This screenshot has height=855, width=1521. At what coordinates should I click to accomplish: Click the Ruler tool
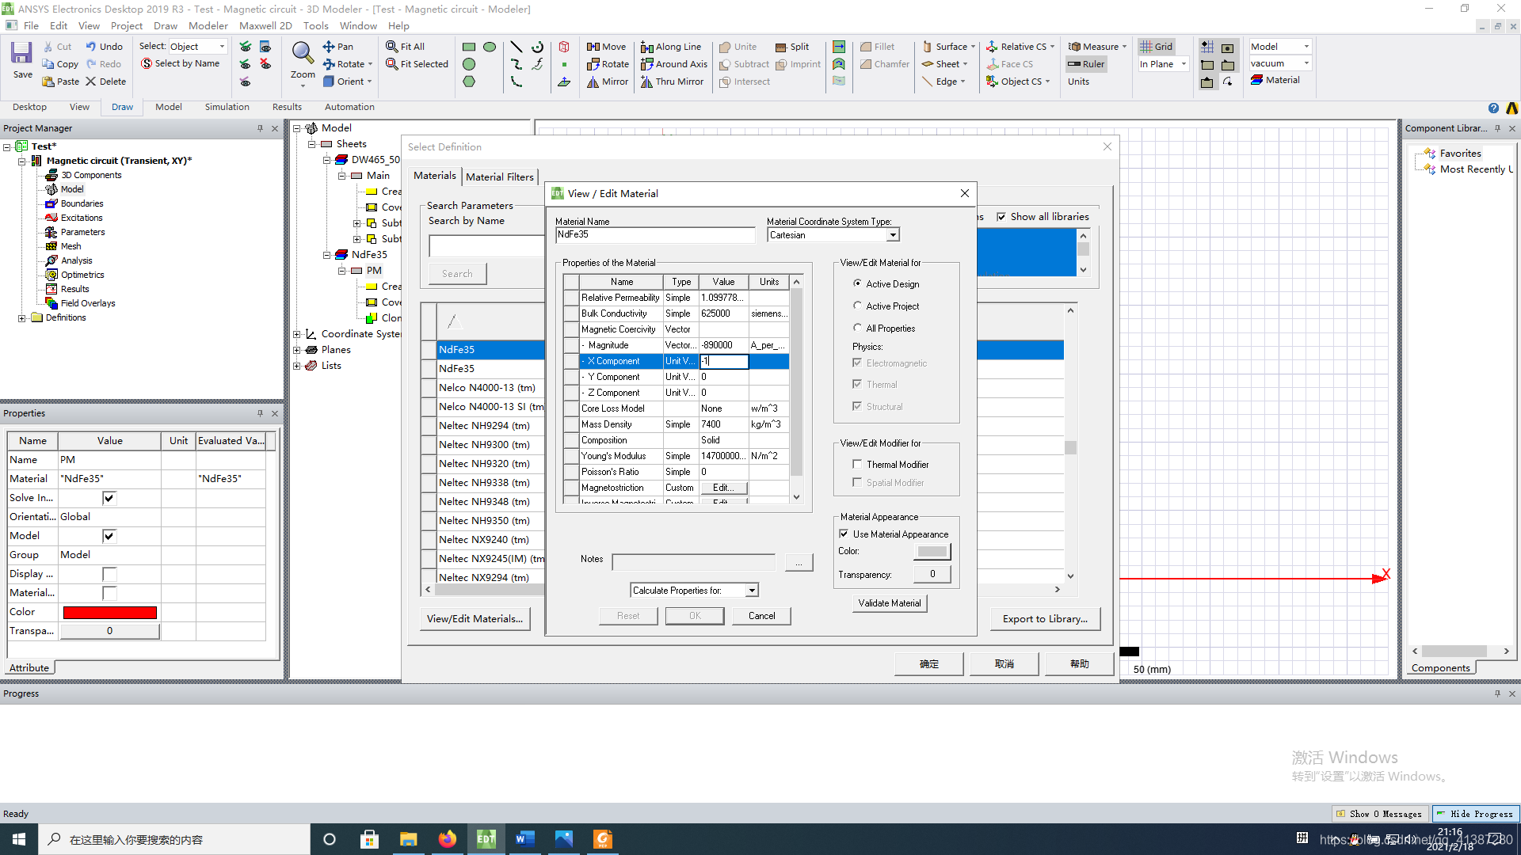(x=1086, y=64)
